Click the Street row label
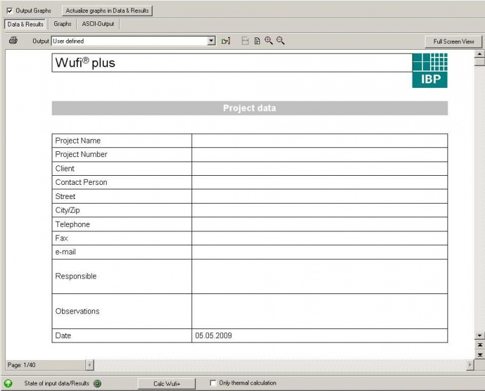Screen dimensions: 485x391 click(65, 196)
